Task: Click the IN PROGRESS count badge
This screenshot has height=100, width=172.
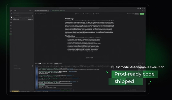Action: point(32,16)
